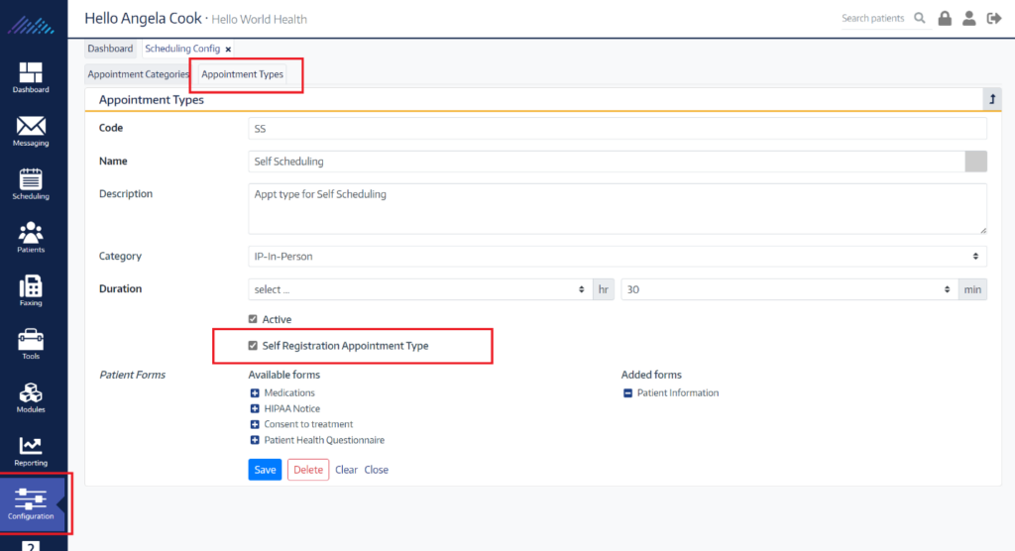Click the gray color swatch beside Name
Screen dimensions: 1015x551
[975, 162]
